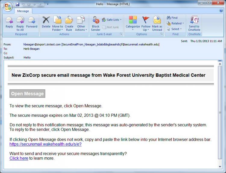Click next item arrow in Quick Access Toolbar
The width and height of the screenshot is (226, 173).
(40, 5)
